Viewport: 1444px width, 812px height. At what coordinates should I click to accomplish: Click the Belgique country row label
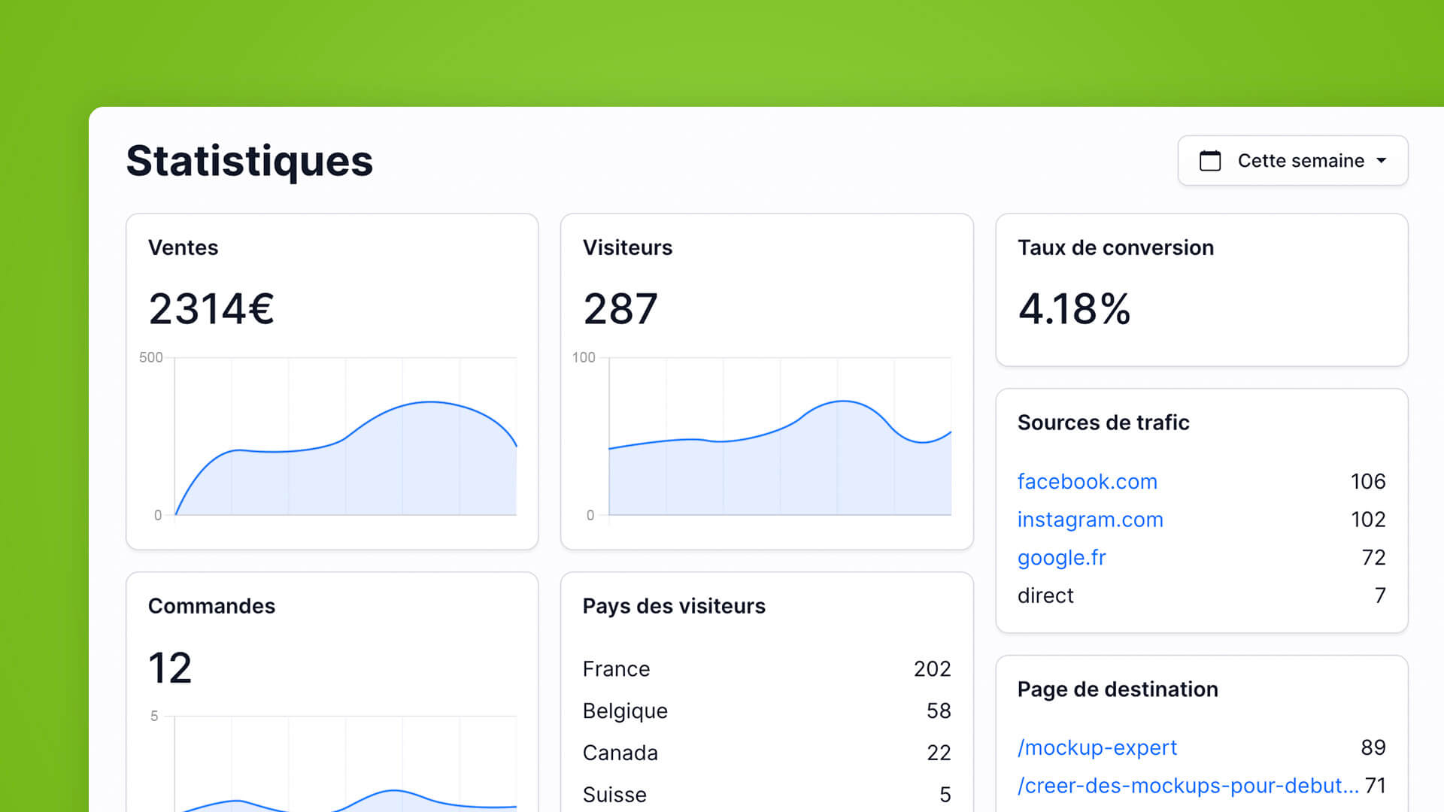pyautogui.click(x=626, y=711)
